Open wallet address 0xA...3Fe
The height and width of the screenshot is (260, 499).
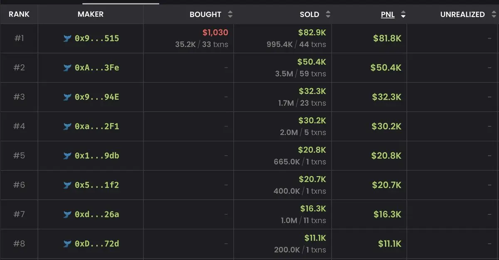point(97,68)
